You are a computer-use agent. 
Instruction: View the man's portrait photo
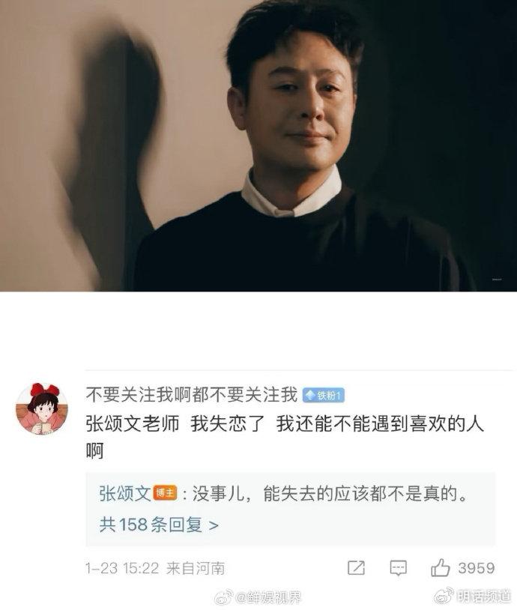(258, 145)
